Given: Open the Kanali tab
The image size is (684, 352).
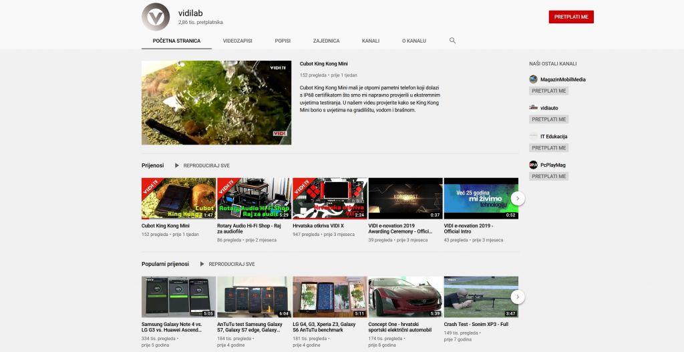Looking at the screenshot, I should click(x=370, y=41).
